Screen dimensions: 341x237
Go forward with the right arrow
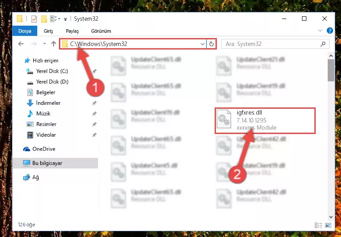34,44
